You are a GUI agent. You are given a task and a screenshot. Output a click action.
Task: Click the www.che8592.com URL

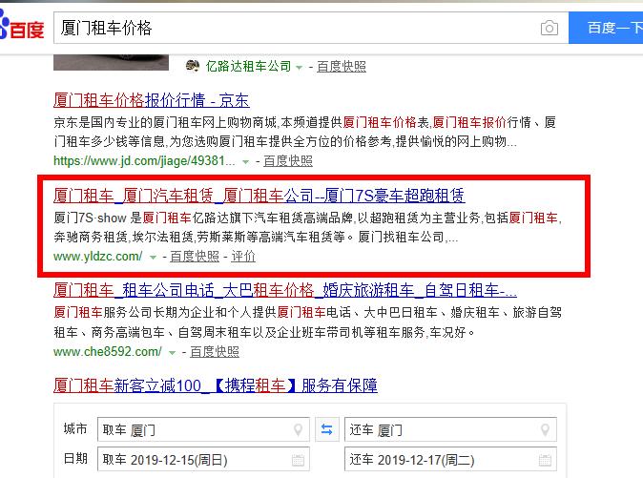click(108, 352)
